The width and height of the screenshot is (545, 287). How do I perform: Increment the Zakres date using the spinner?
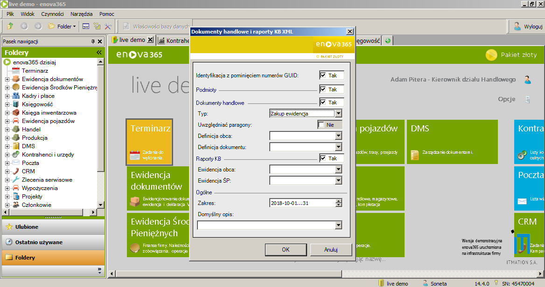pos(339,201)
